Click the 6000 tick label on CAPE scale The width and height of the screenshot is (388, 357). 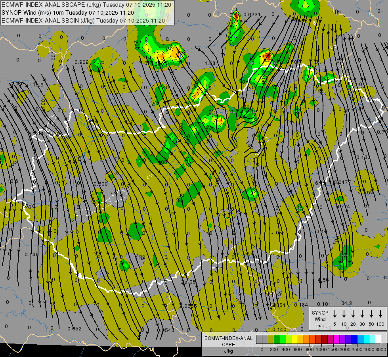tap(381, 349)
